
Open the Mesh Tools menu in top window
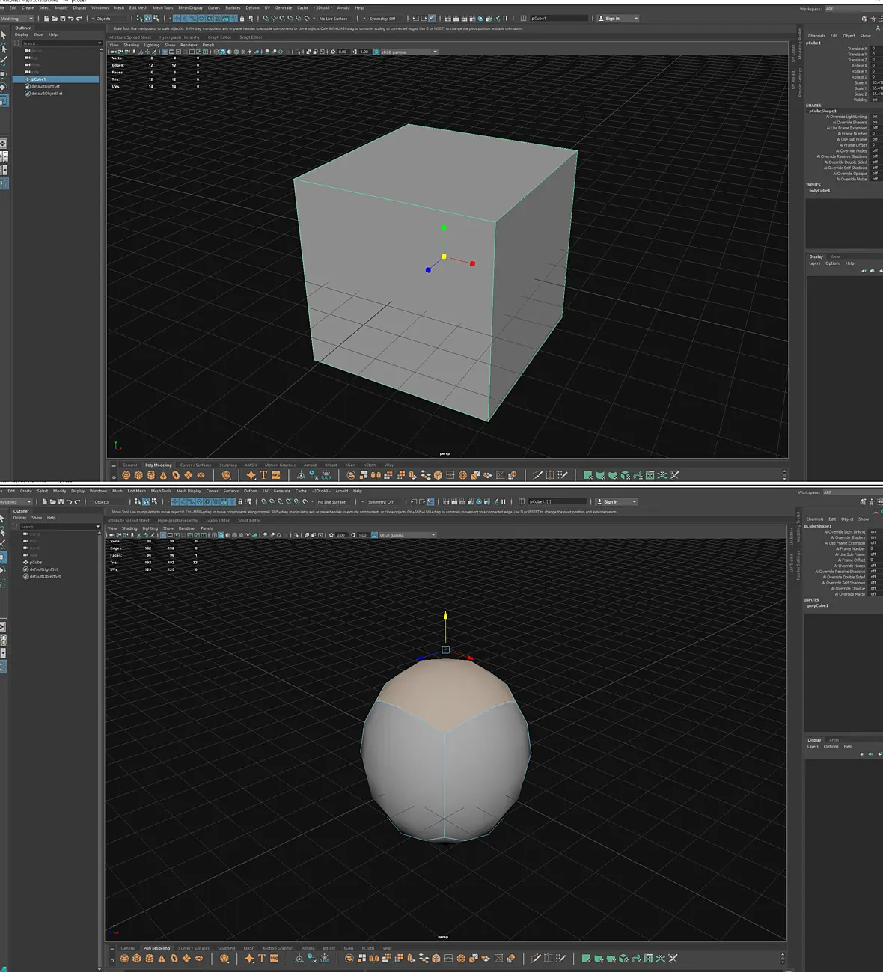[162, 8]
